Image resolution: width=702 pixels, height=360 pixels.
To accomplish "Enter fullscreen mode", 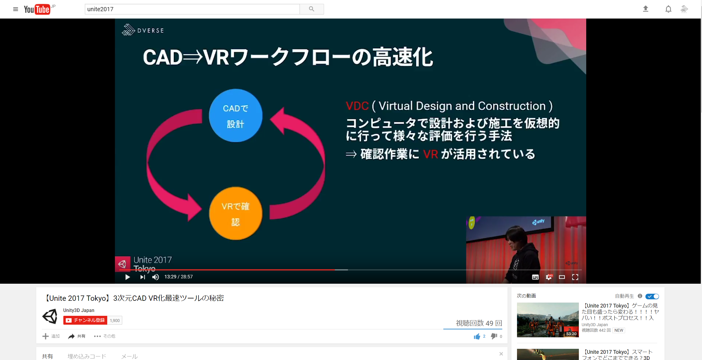I will pos(575,277).
